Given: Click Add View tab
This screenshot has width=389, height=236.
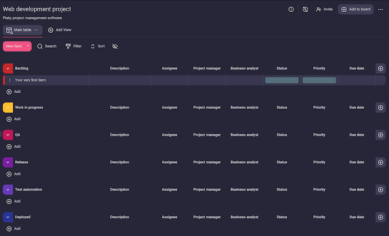Looking at the screenshot, I should pyautogui.click(x=59, y=30).
